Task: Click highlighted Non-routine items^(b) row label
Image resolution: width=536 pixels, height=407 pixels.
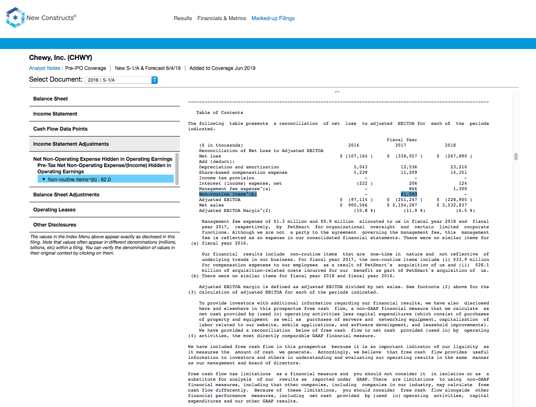Action: click(228, 194)
